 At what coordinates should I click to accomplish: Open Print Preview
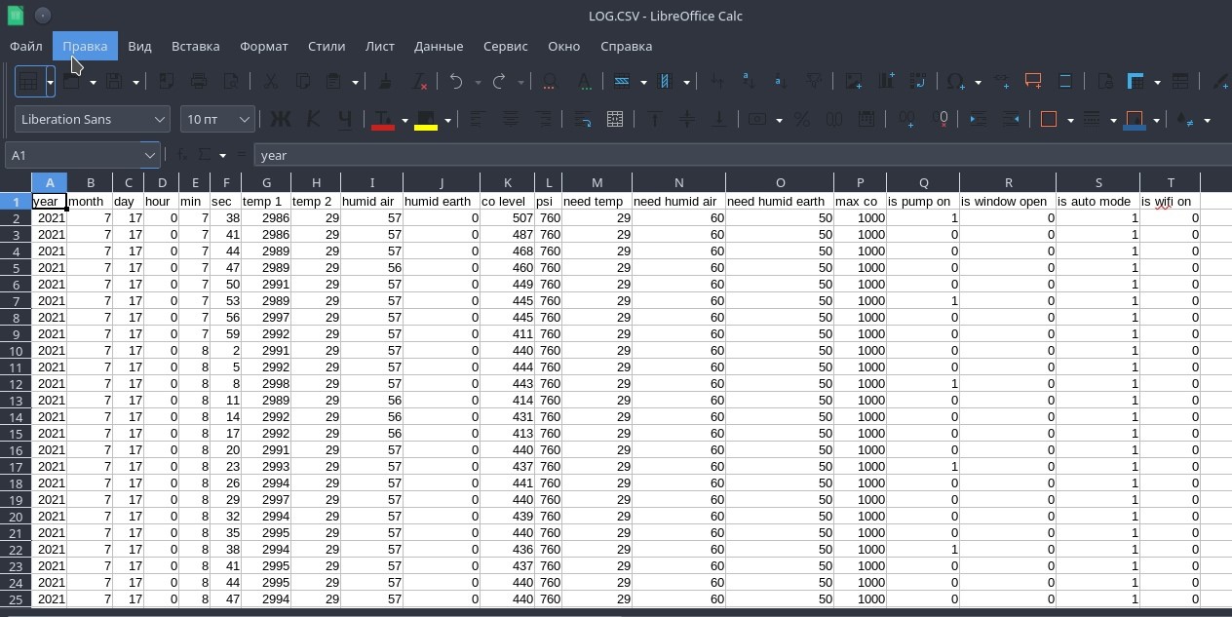tap(231, 82)
